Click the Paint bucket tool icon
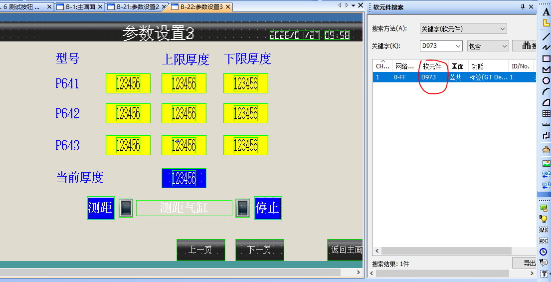Viewport: 551px width, 282px height. coord(546,149)
